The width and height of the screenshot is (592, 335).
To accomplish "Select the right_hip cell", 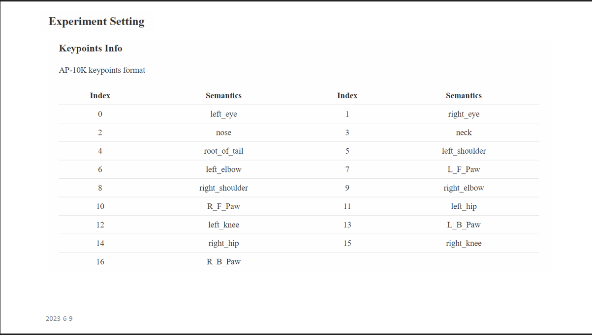I will tap(223, 243).
